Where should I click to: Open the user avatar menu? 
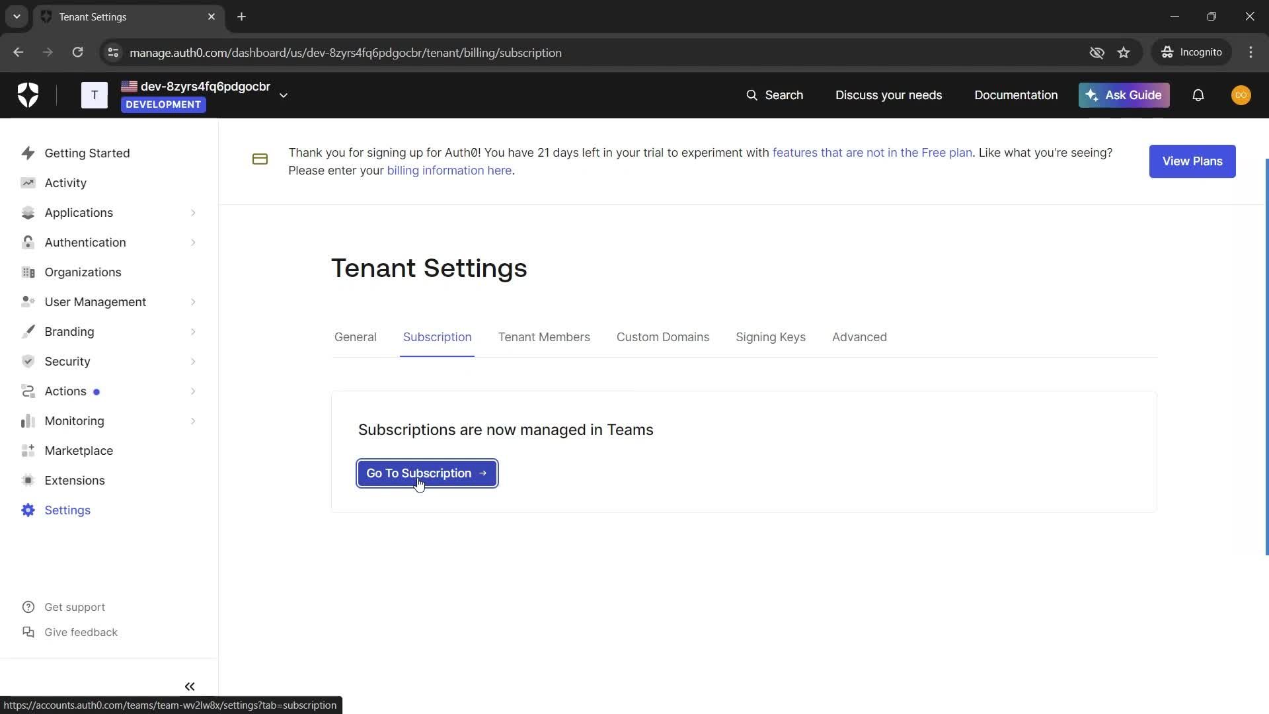[1241, 95]
